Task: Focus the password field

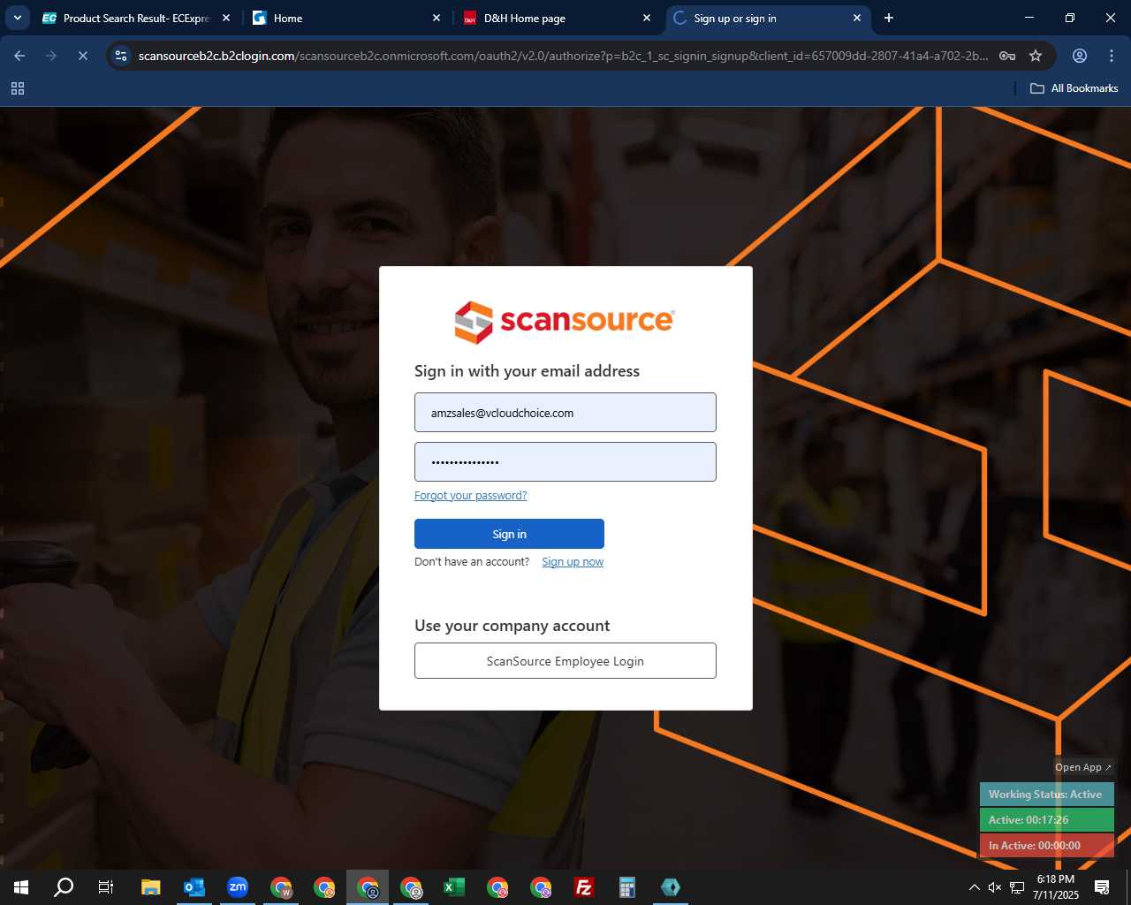Action: point(565,462)
